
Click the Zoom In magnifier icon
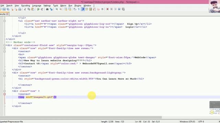coord(56,9)
